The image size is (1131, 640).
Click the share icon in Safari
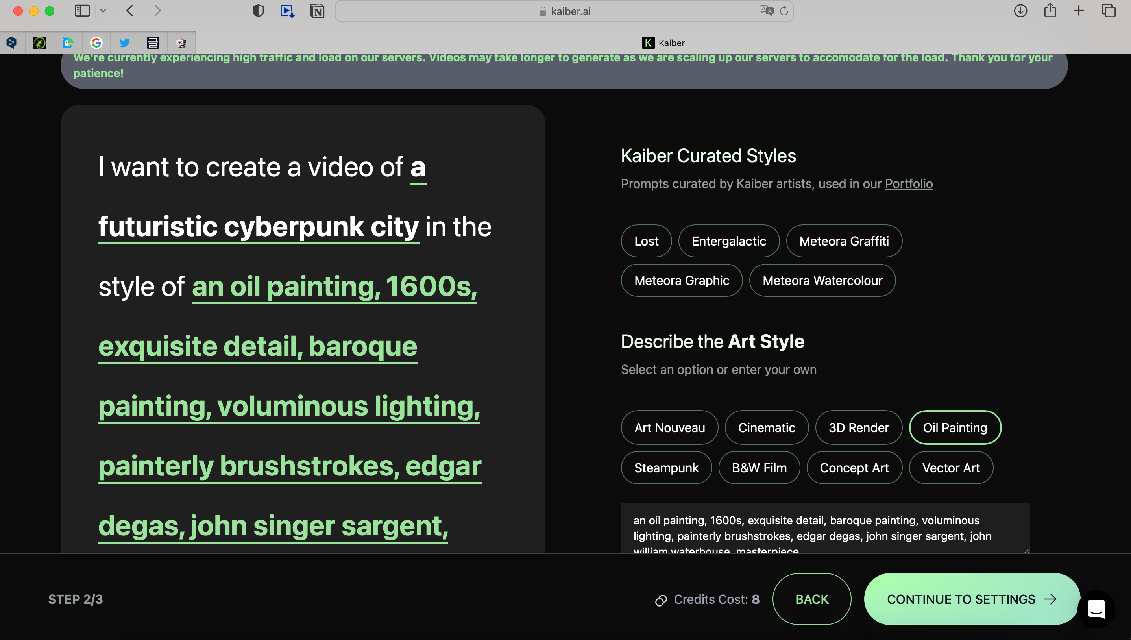point(1050,11)
